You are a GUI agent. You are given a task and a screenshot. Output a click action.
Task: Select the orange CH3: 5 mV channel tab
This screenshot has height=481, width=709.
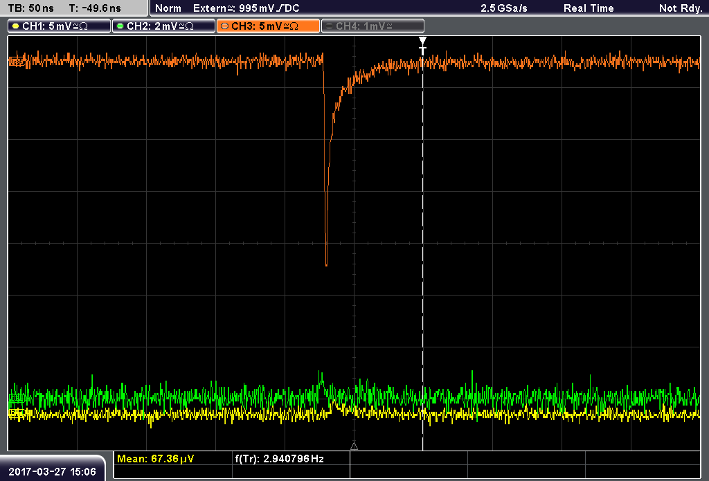point(268,26)
